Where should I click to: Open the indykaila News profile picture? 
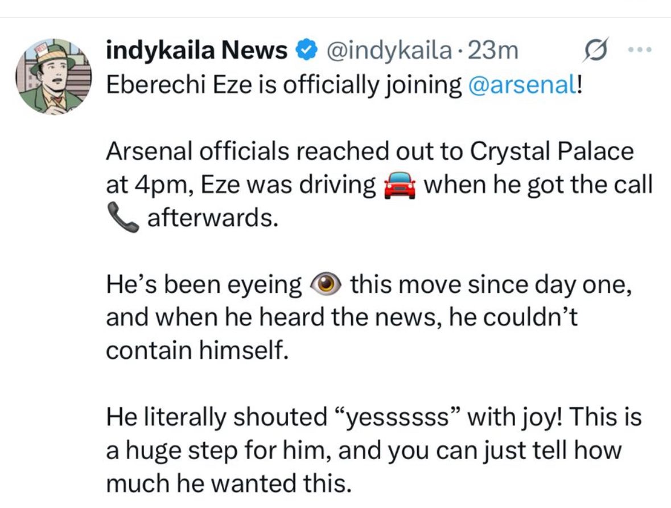54,77
